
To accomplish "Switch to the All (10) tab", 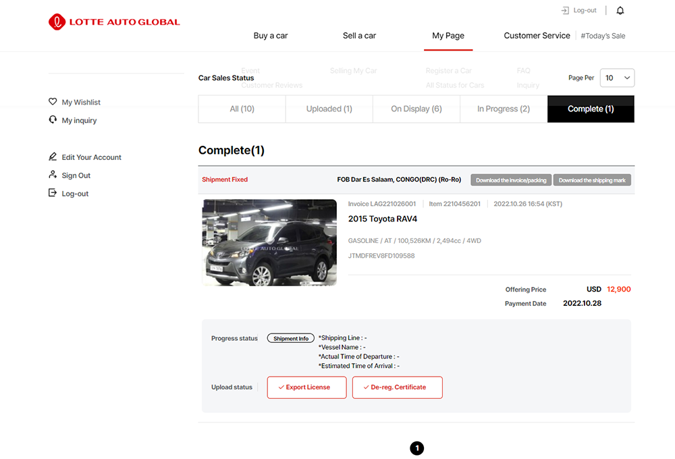I will (242, 109).
